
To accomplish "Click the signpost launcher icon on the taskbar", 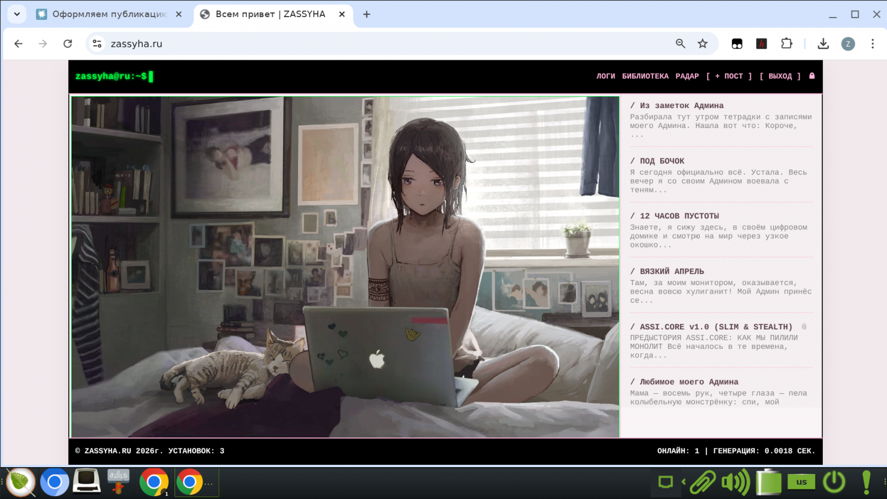I will click(118, 481).
